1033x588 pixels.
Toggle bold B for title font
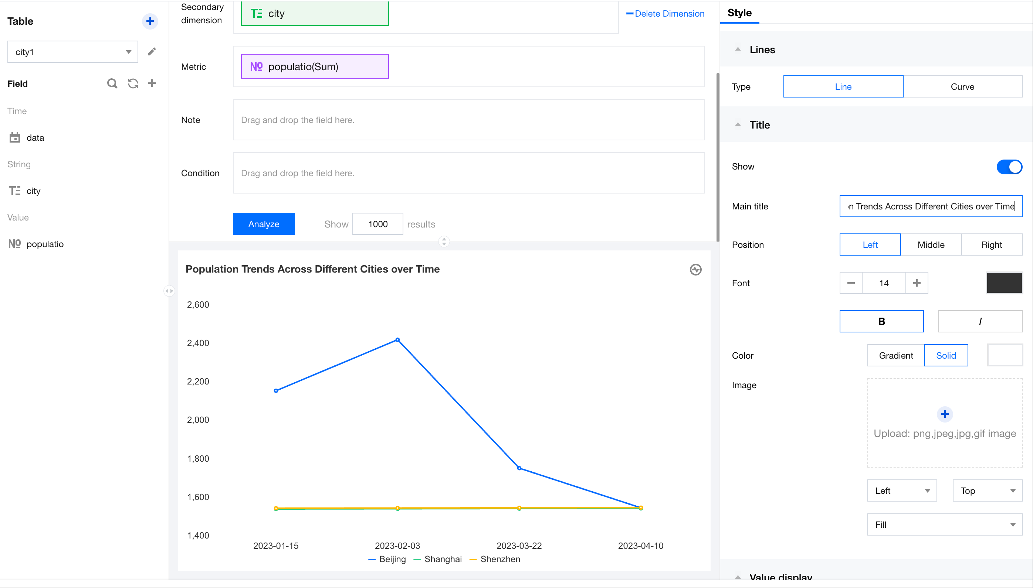(x=881, y=321)
